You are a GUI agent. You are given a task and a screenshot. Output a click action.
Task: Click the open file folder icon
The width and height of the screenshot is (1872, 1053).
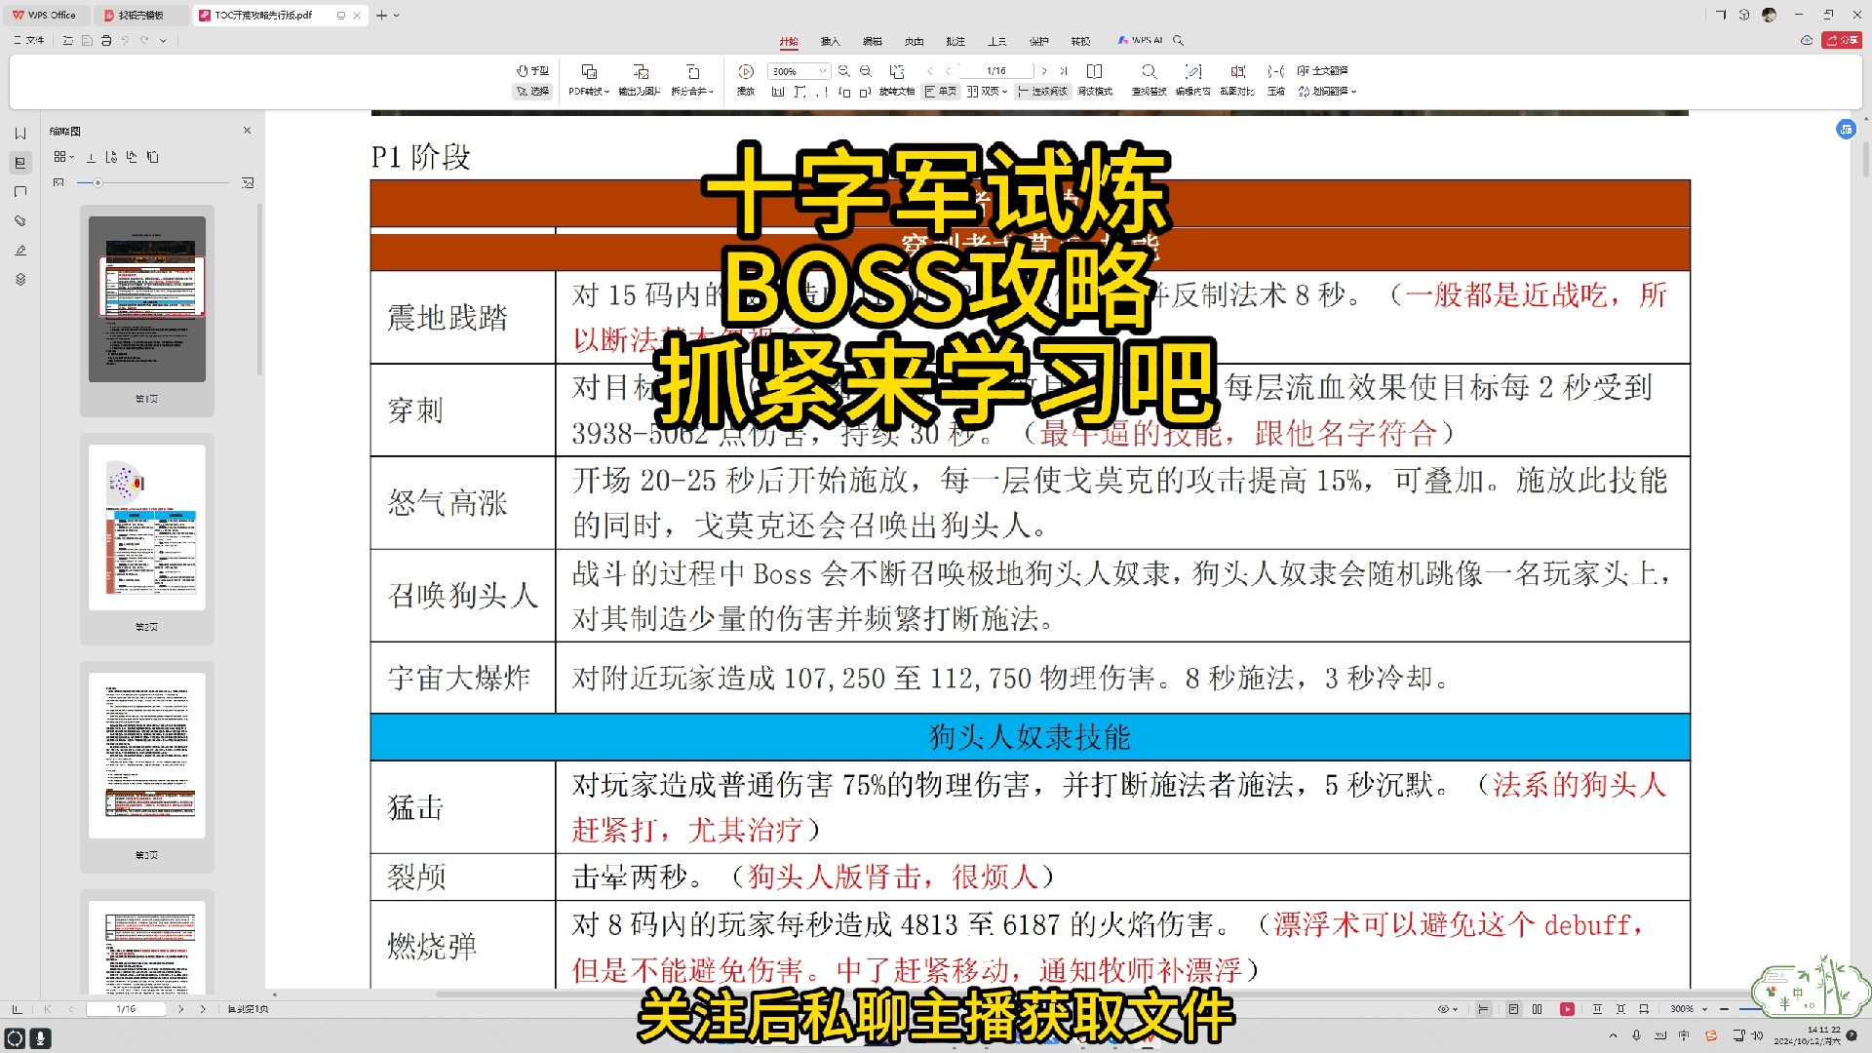point(67,40)
